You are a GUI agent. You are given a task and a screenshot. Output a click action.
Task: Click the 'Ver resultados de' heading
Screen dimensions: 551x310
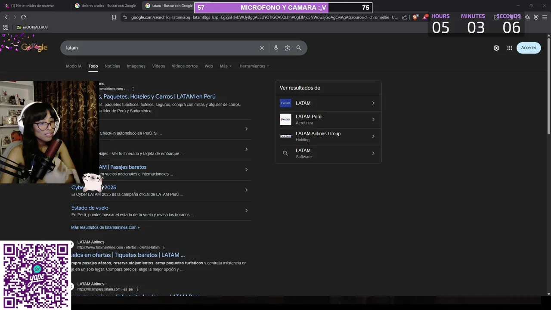(300, 88)
